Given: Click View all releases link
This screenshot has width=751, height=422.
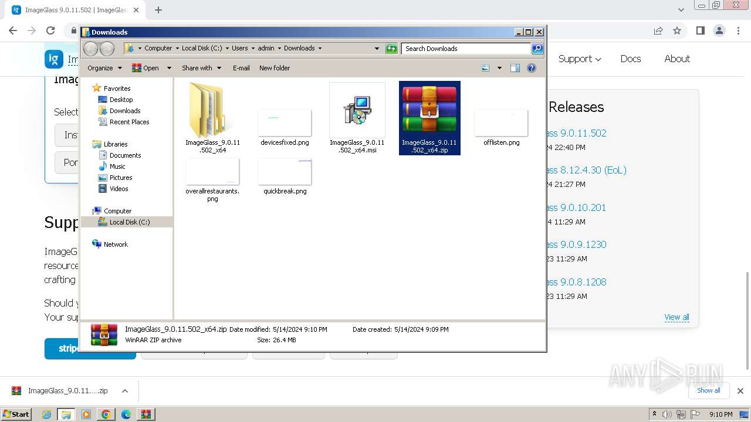Looking at the screenshot, I should (676, 317).
